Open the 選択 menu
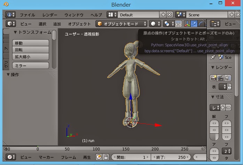Image resolution: width=243 pixels, height=165 pixels. pyautogui.click(x=42, y=24)
